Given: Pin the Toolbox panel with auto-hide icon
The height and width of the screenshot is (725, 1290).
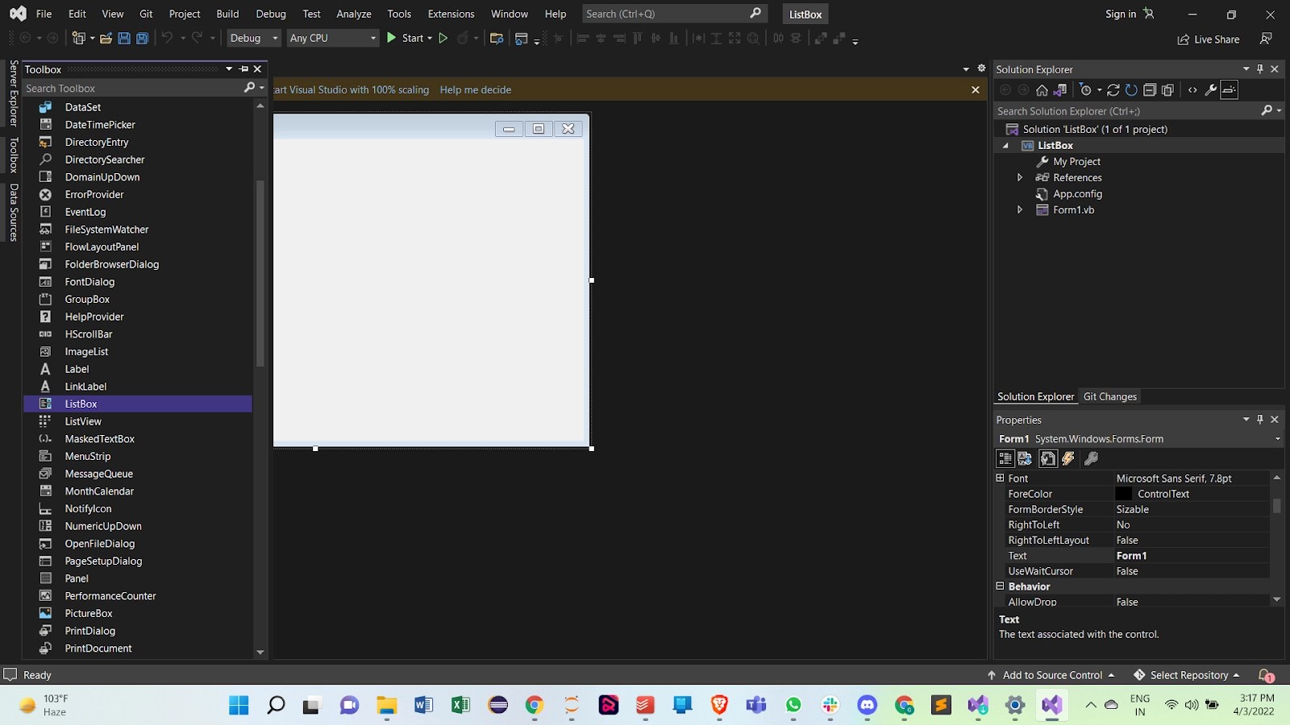Looking at the screenshot, I should pyautogui.click(x=243, y=69).
